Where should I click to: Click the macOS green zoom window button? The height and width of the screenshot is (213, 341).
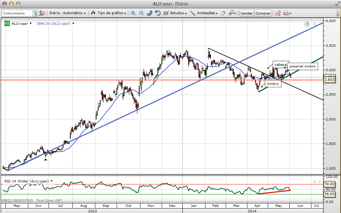(x=18, y=4)
